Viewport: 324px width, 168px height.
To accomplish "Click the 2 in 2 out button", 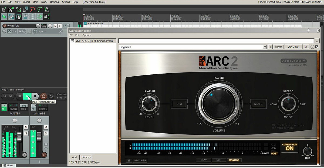I will (293, 47).
